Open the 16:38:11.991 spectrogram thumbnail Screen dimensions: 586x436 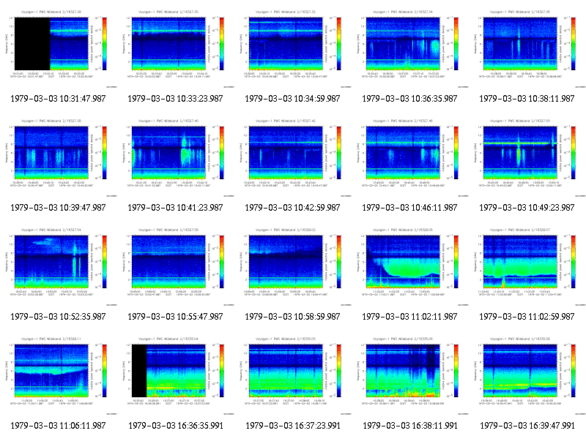pyautogui.click(x=410, y=375)
